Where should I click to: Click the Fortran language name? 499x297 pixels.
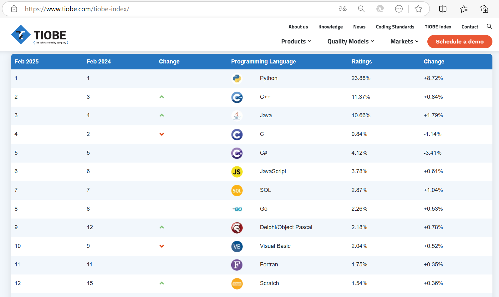coord(269,264)
